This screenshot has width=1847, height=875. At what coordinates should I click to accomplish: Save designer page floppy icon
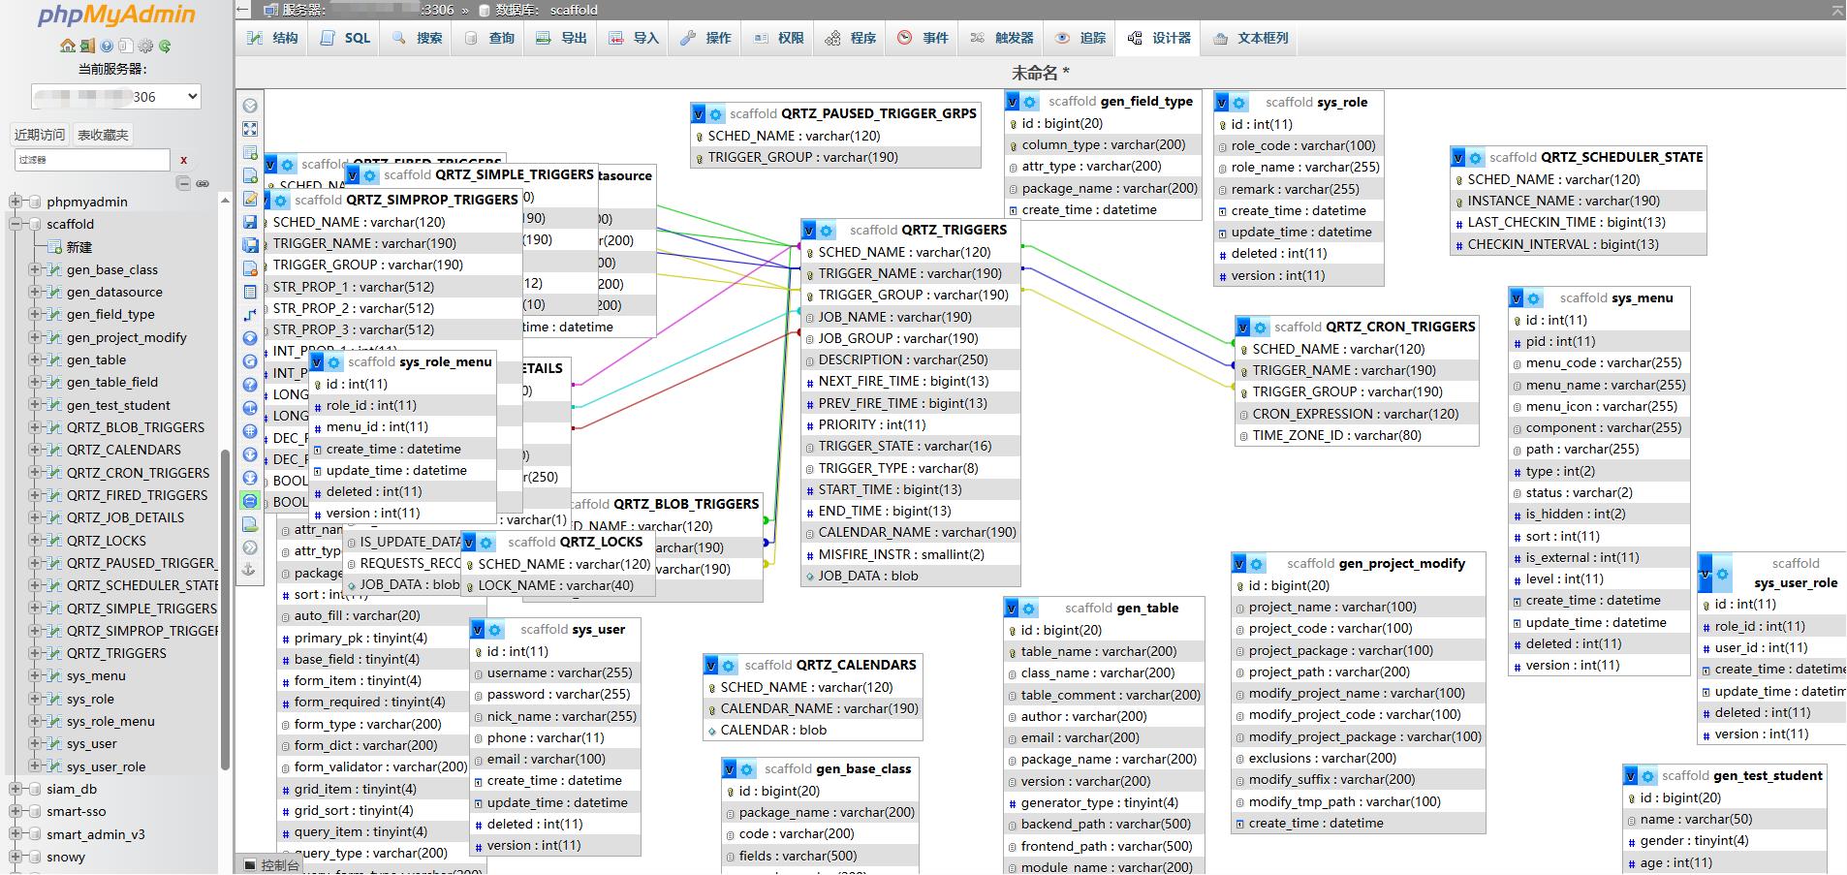coord(250,222)
